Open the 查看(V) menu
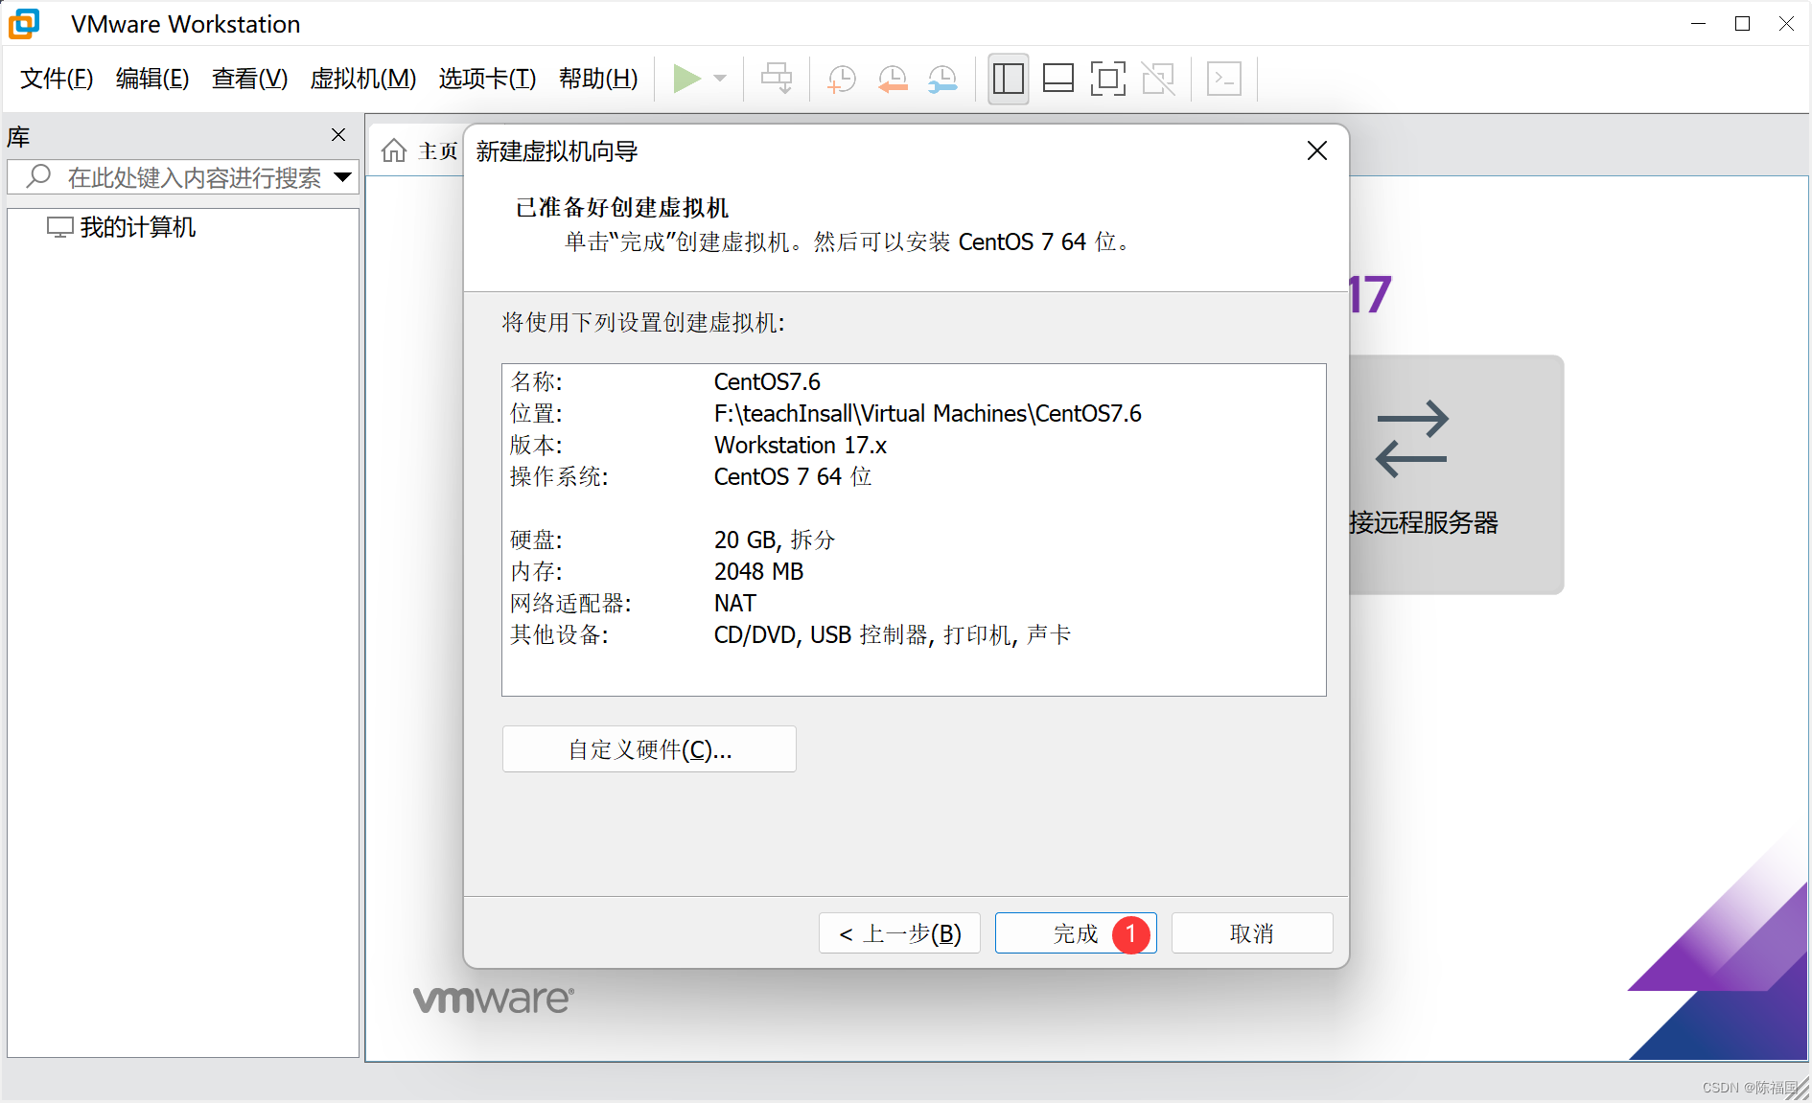1812x1103 pixels. [249, 79]
